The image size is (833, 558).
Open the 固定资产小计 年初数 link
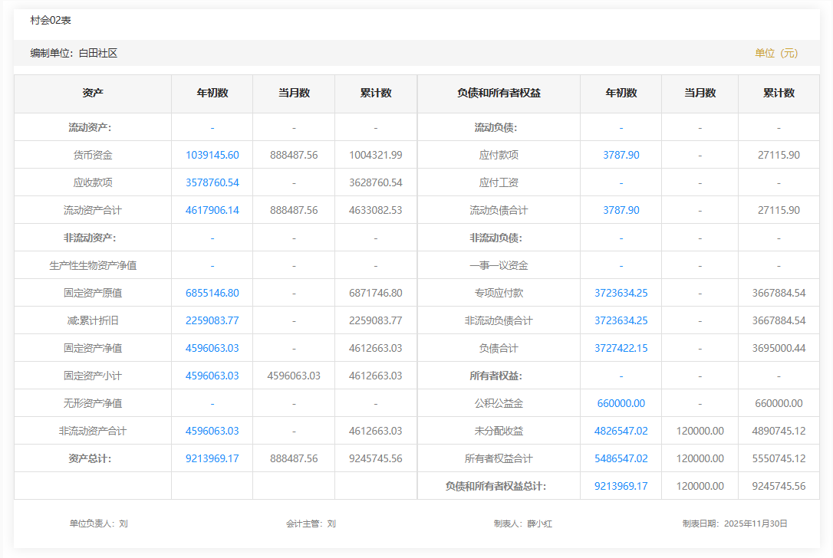[x=212, y=376]
